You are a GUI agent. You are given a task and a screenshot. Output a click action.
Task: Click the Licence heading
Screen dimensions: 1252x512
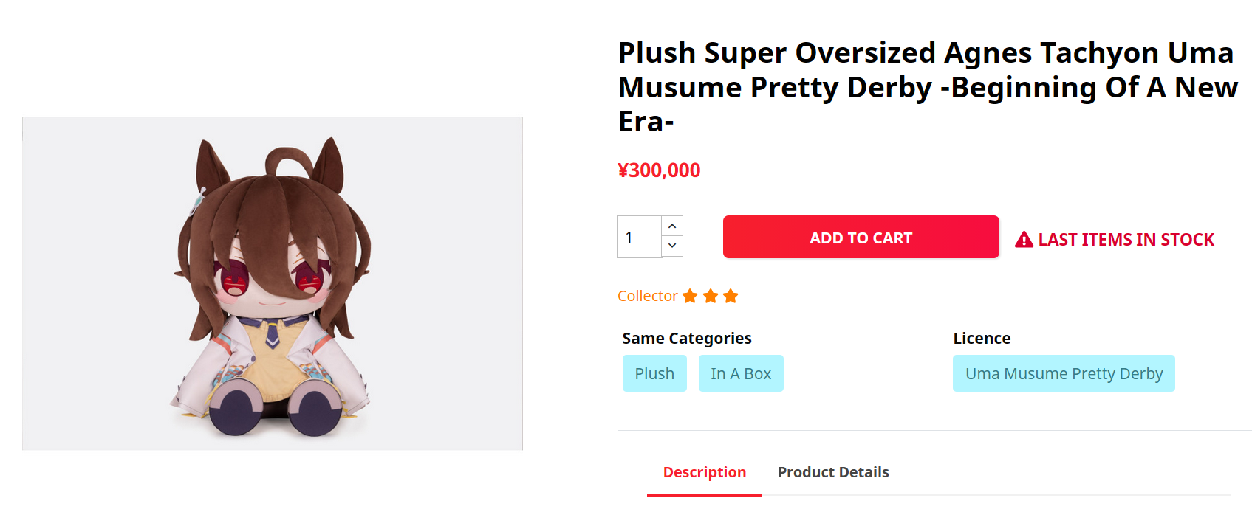point(982,339)
